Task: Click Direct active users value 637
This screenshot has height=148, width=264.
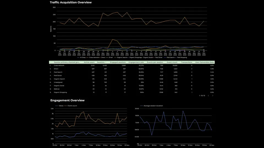Action: (93, 69)
